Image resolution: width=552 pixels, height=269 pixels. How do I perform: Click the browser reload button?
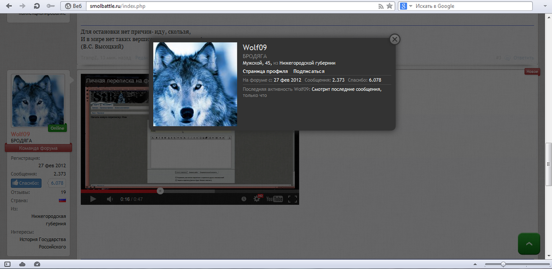[x=36, y=6]
